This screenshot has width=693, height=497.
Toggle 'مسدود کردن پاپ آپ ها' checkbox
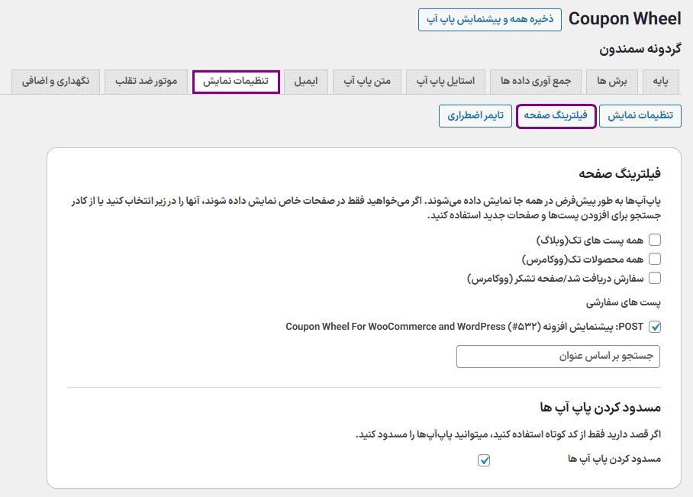[484, 460]
